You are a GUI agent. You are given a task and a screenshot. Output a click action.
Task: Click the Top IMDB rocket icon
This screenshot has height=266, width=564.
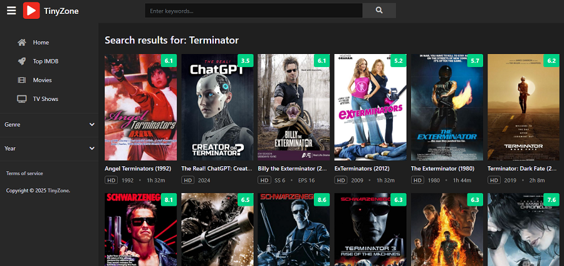22,61
